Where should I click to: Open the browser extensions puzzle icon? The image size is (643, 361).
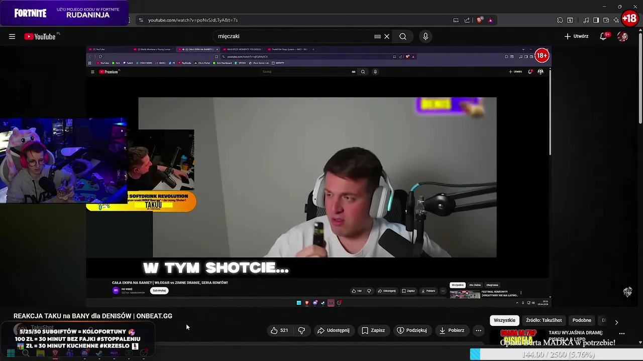560,20
